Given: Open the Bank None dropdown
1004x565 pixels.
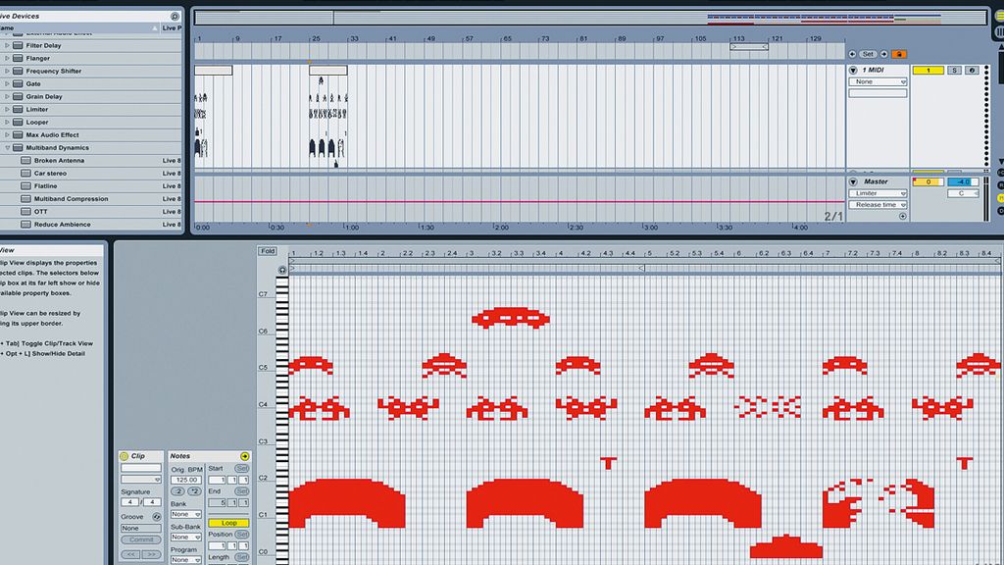Looking at the screenshot, I should 186,514.
